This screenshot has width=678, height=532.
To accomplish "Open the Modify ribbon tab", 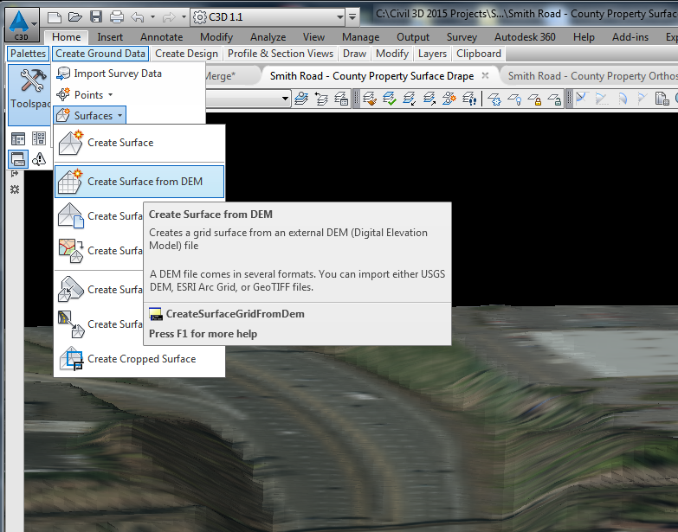I will [x=216, y=37].
